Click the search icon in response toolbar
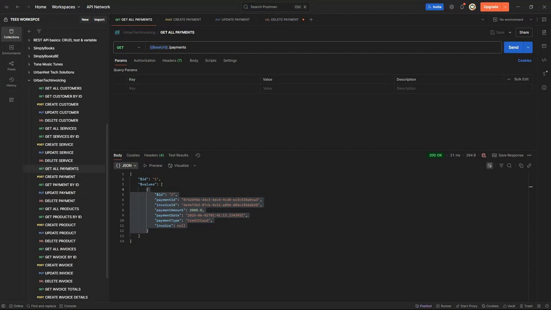551x310 pixels. (x=509, y=166)
